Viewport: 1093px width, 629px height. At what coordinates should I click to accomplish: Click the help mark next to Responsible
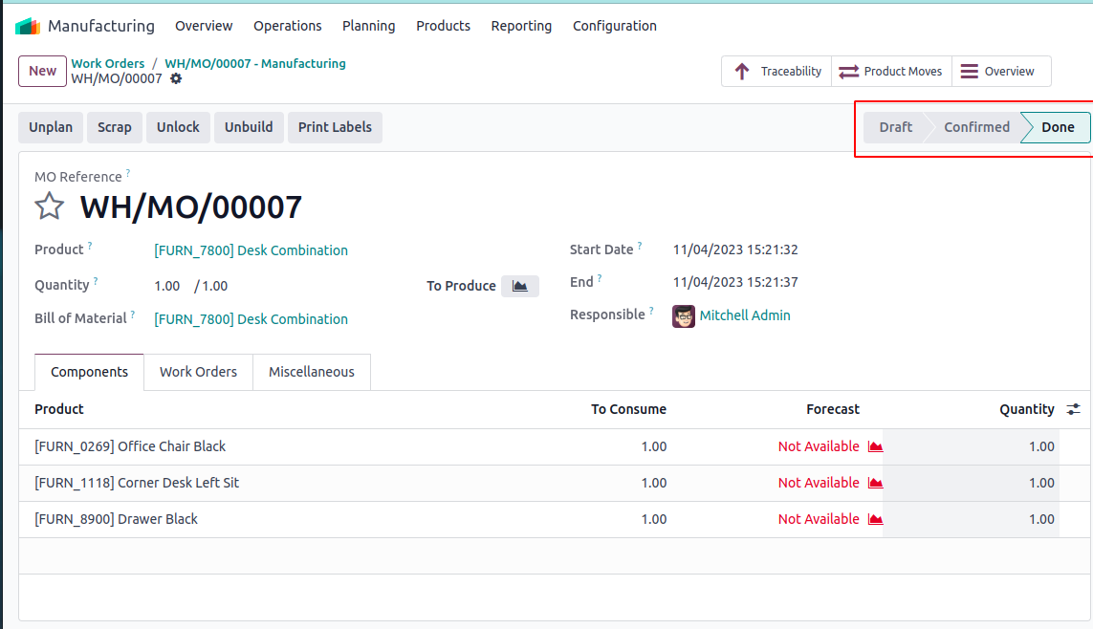[x=651, y=311]
